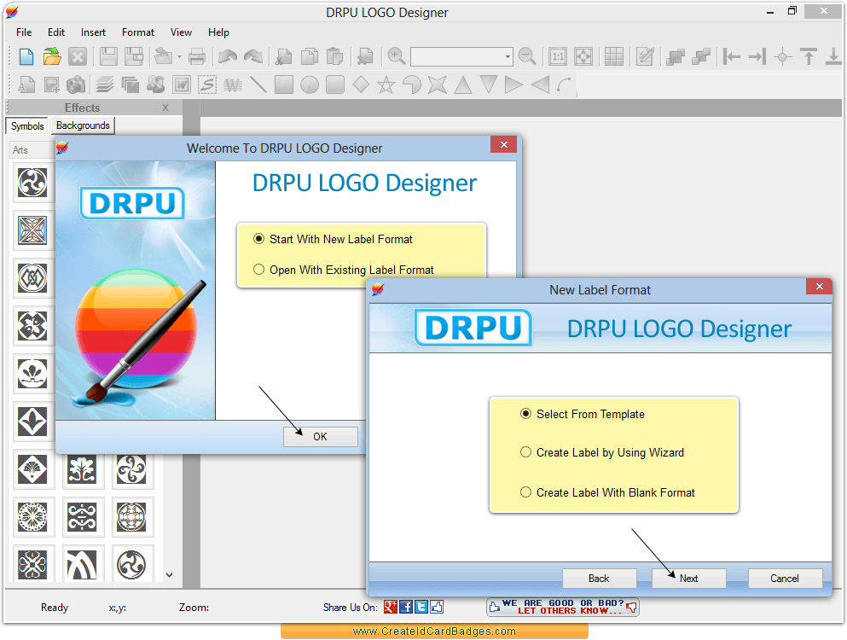The height and width of the screenshot is (640, 847).
Task: Click the camera capture icon
Action: tap(76, 84)
